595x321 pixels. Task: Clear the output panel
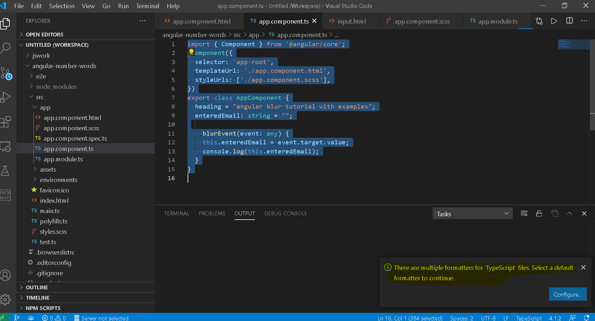(524, 213)
